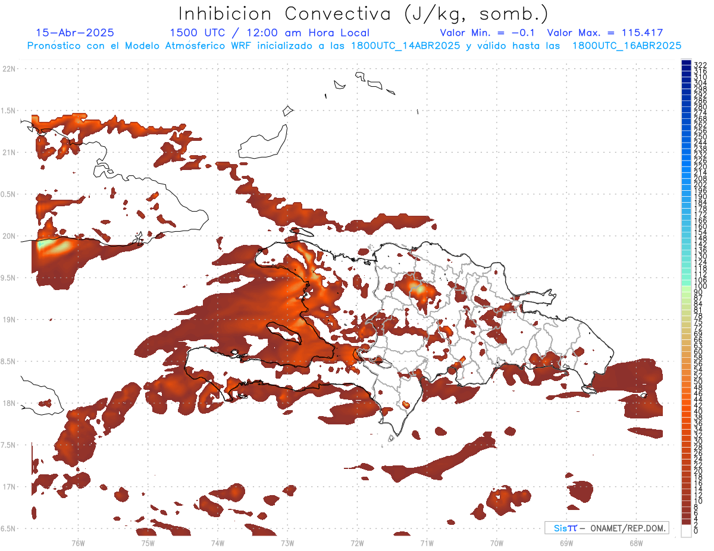Click the "21N" latitude label
The width and height of the screenshot is (714, 551).
[9, 152]
